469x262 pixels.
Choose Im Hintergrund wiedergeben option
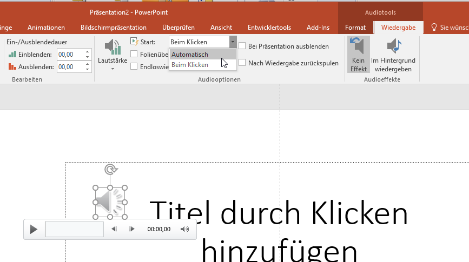(x=393, y=55)
